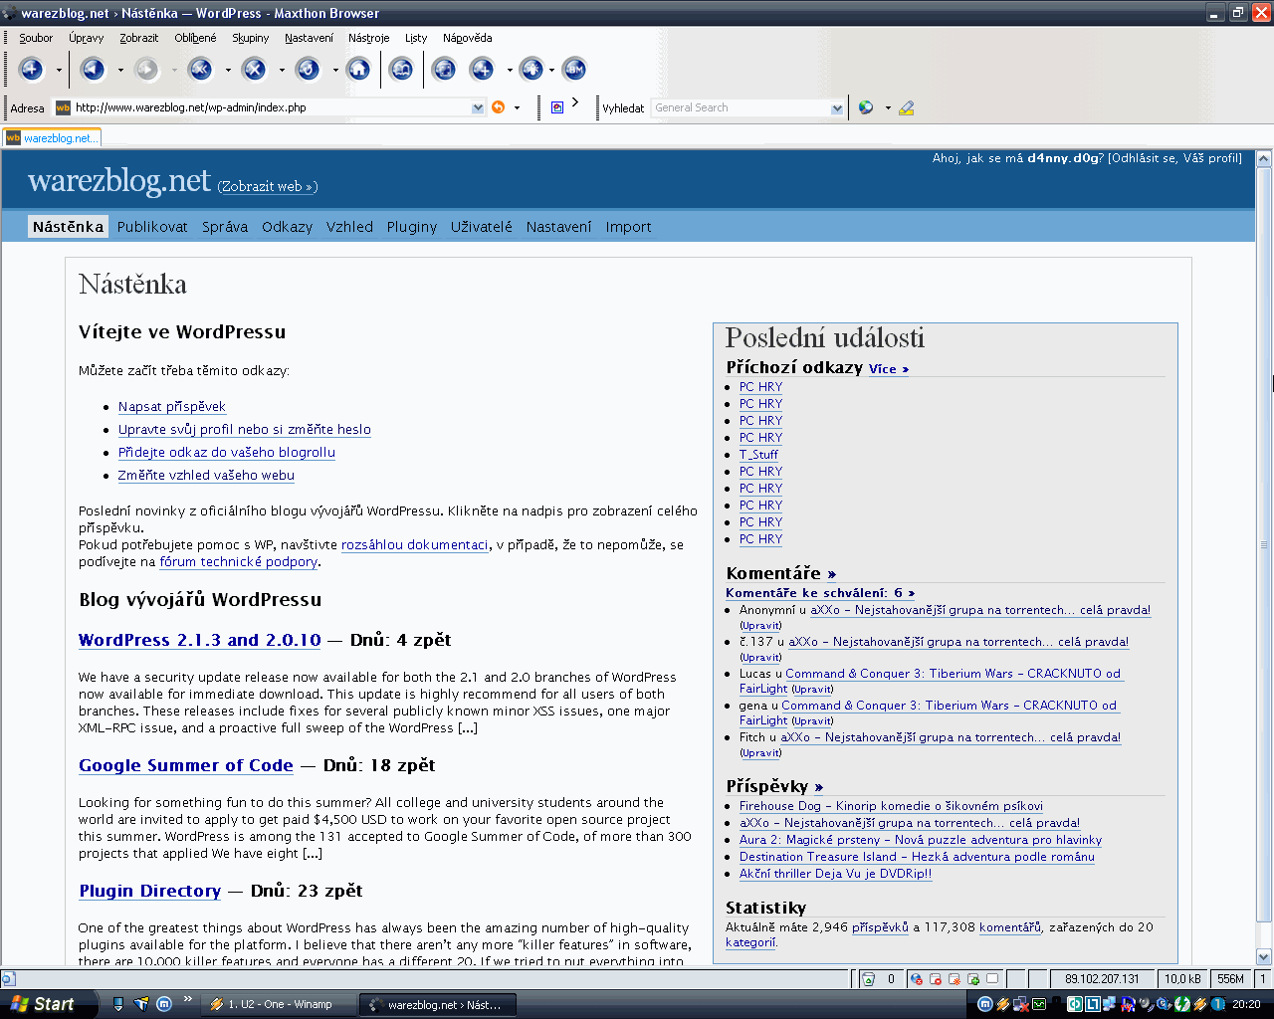Image resolution: width=1274 pixels, height=1019 pixels.
Task: Click the page scrollbar down arrow
Action: tap(1264, 957)
